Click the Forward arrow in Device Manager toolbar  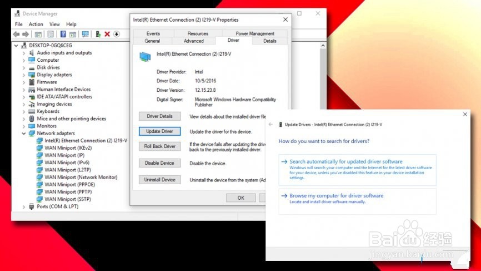(x=26, y=34)
